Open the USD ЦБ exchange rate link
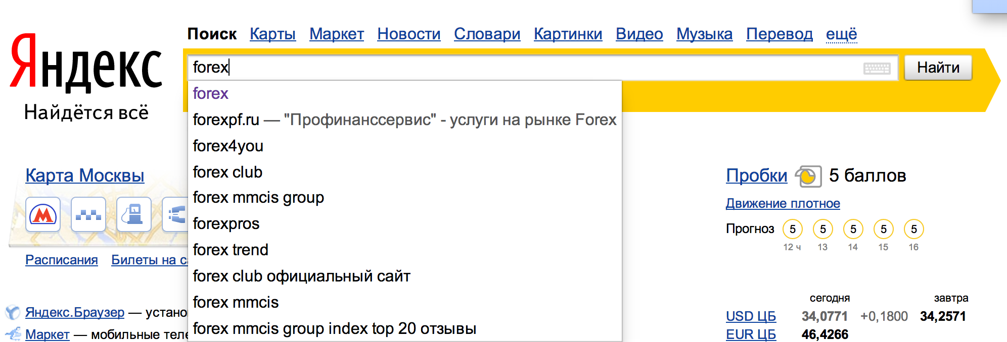Viewport: 1007px width, 342px height. click(751, 316)
